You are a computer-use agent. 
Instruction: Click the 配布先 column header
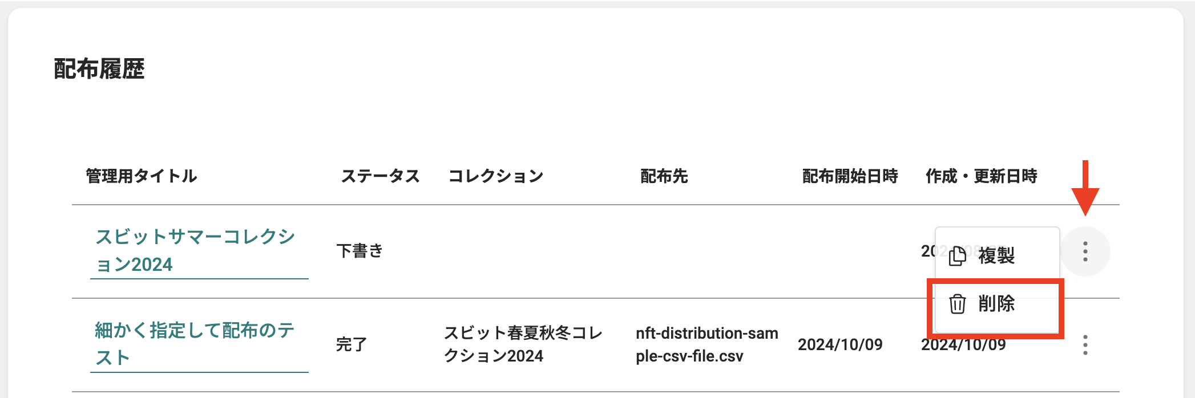664,176
